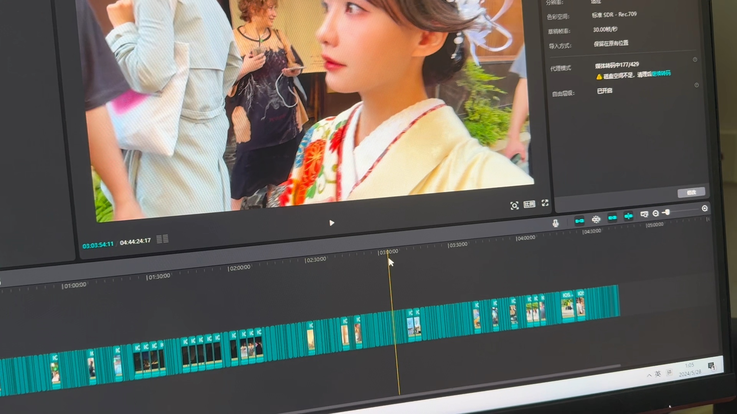Zoom out timeline with minus icon

656,213
